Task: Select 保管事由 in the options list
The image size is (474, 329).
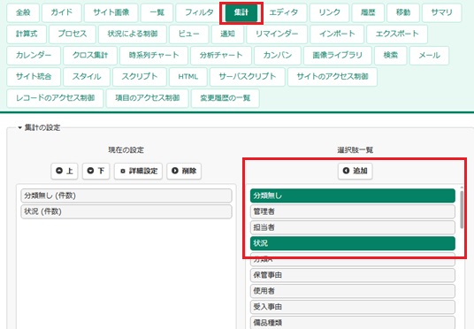Action: 353,275
